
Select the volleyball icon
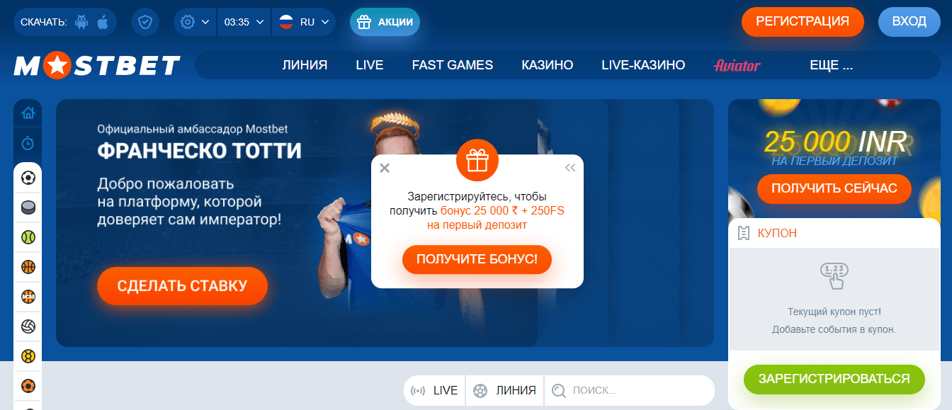(x=28, y=326)
